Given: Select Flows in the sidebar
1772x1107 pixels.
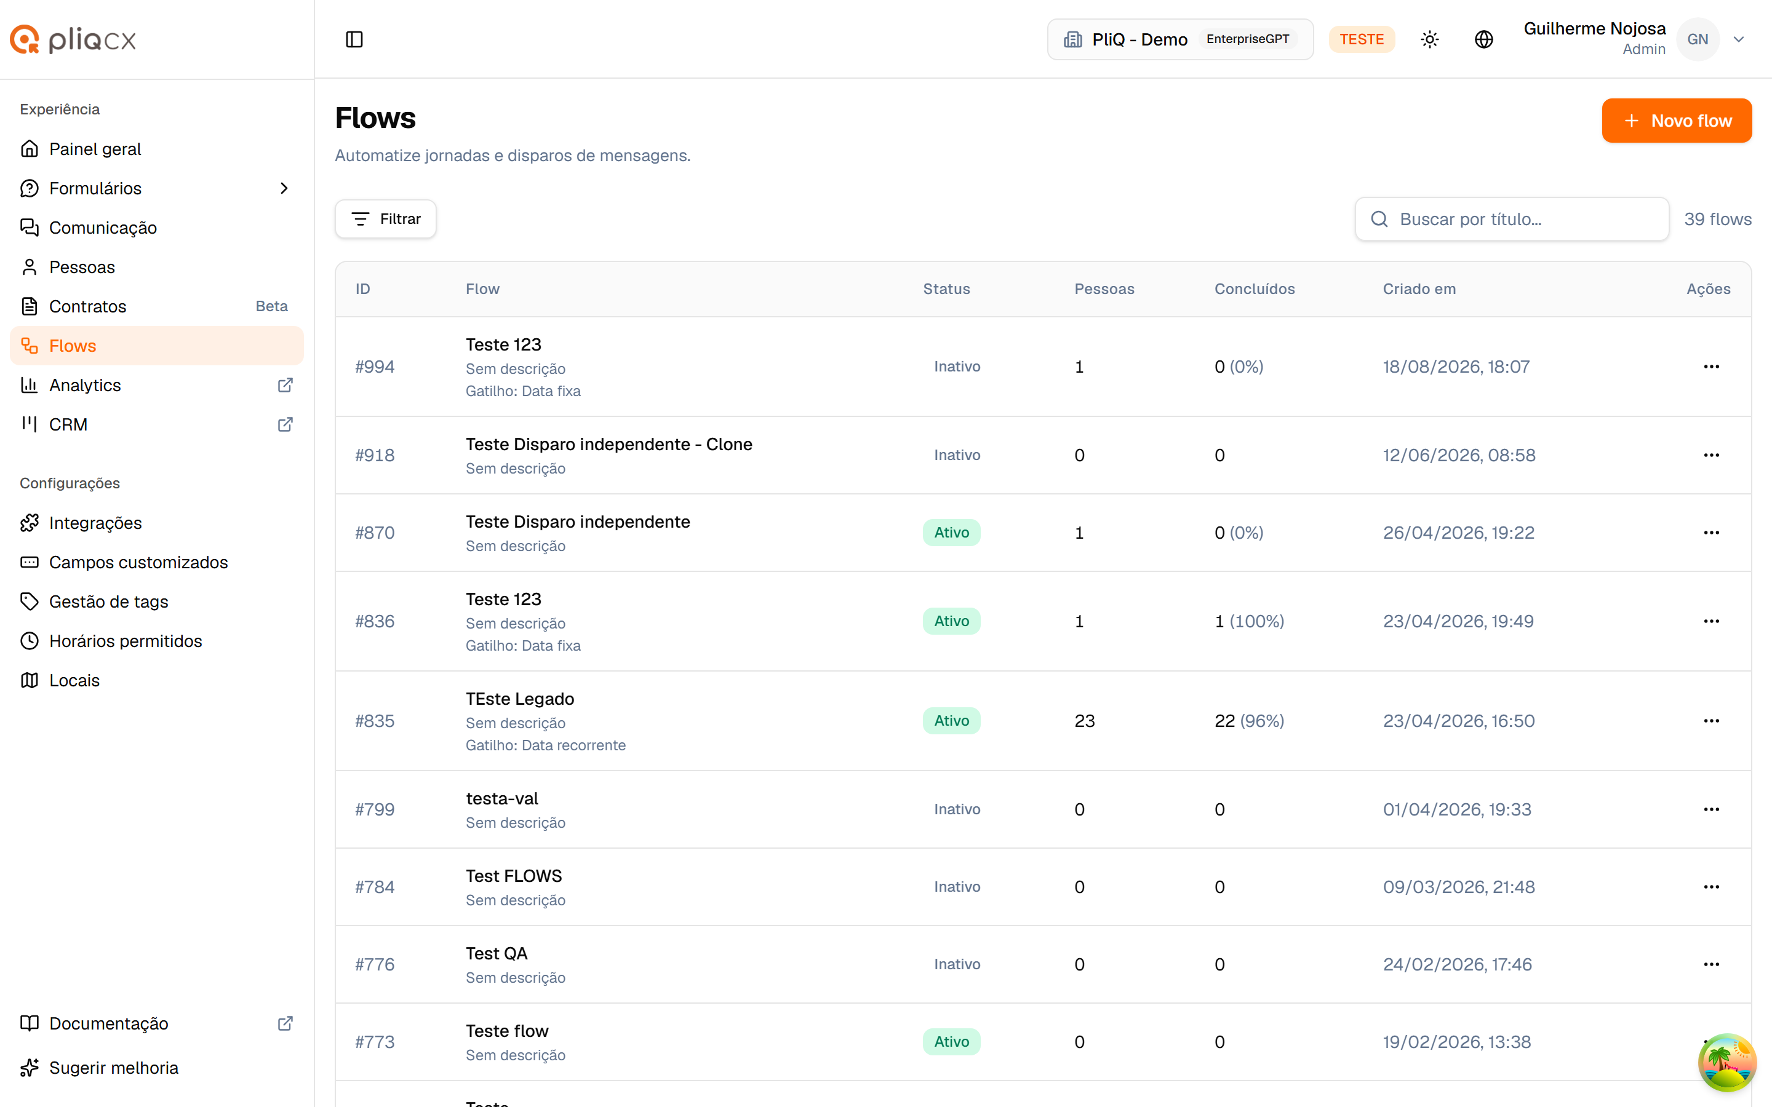Looking at the screenshot, I should (157, 346).
